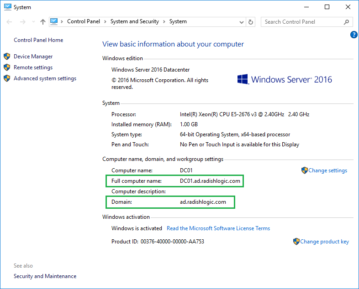Refresh the System page
This screenshot has width=359, height=289.
pyautogui.click(x=251, y=22)
